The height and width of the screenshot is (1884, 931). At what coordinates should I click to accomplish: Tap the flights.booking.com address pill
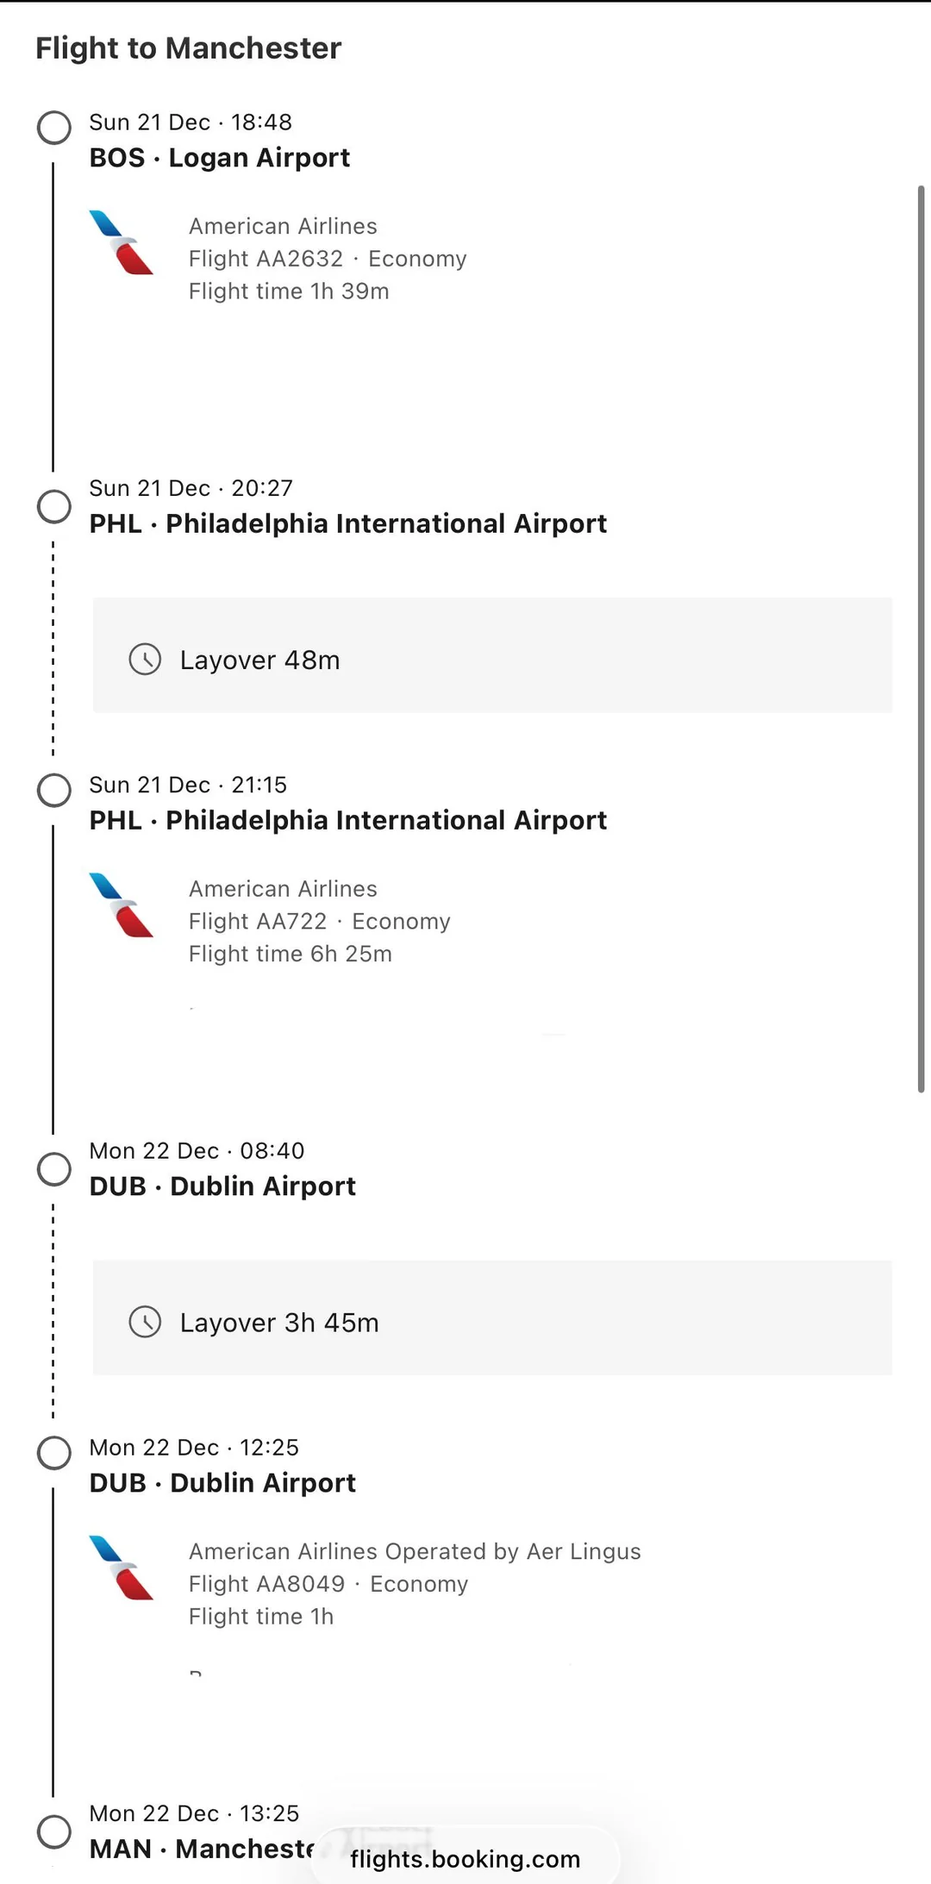click(x=465, y=1859)
